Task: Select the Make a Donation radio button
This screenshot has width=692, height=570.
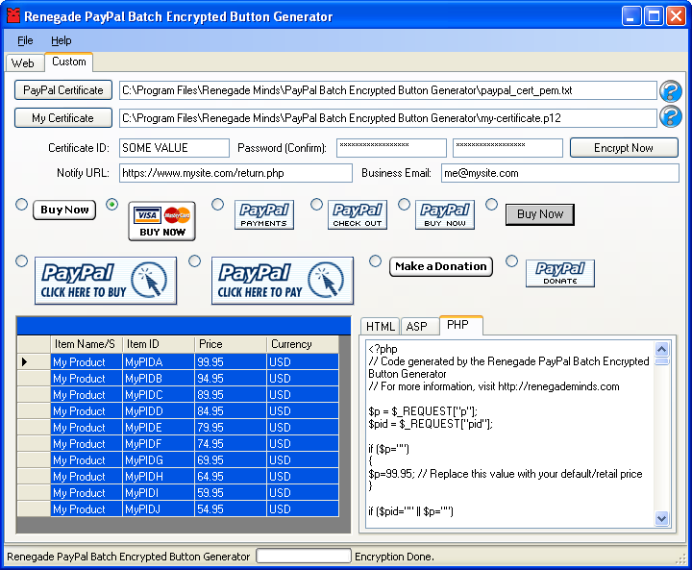Action: 375,260
